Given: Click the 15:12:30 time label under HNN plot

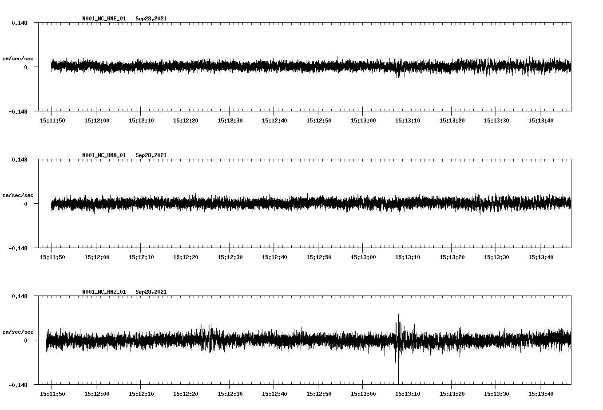Looking at the screenshot, I should coord(230,257).
